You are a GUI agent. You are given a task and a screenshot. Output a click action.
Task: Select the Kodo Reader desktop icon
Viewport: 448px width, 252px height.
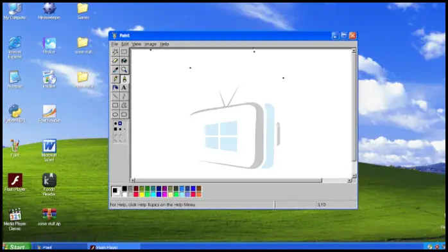(x=49, y=184)
